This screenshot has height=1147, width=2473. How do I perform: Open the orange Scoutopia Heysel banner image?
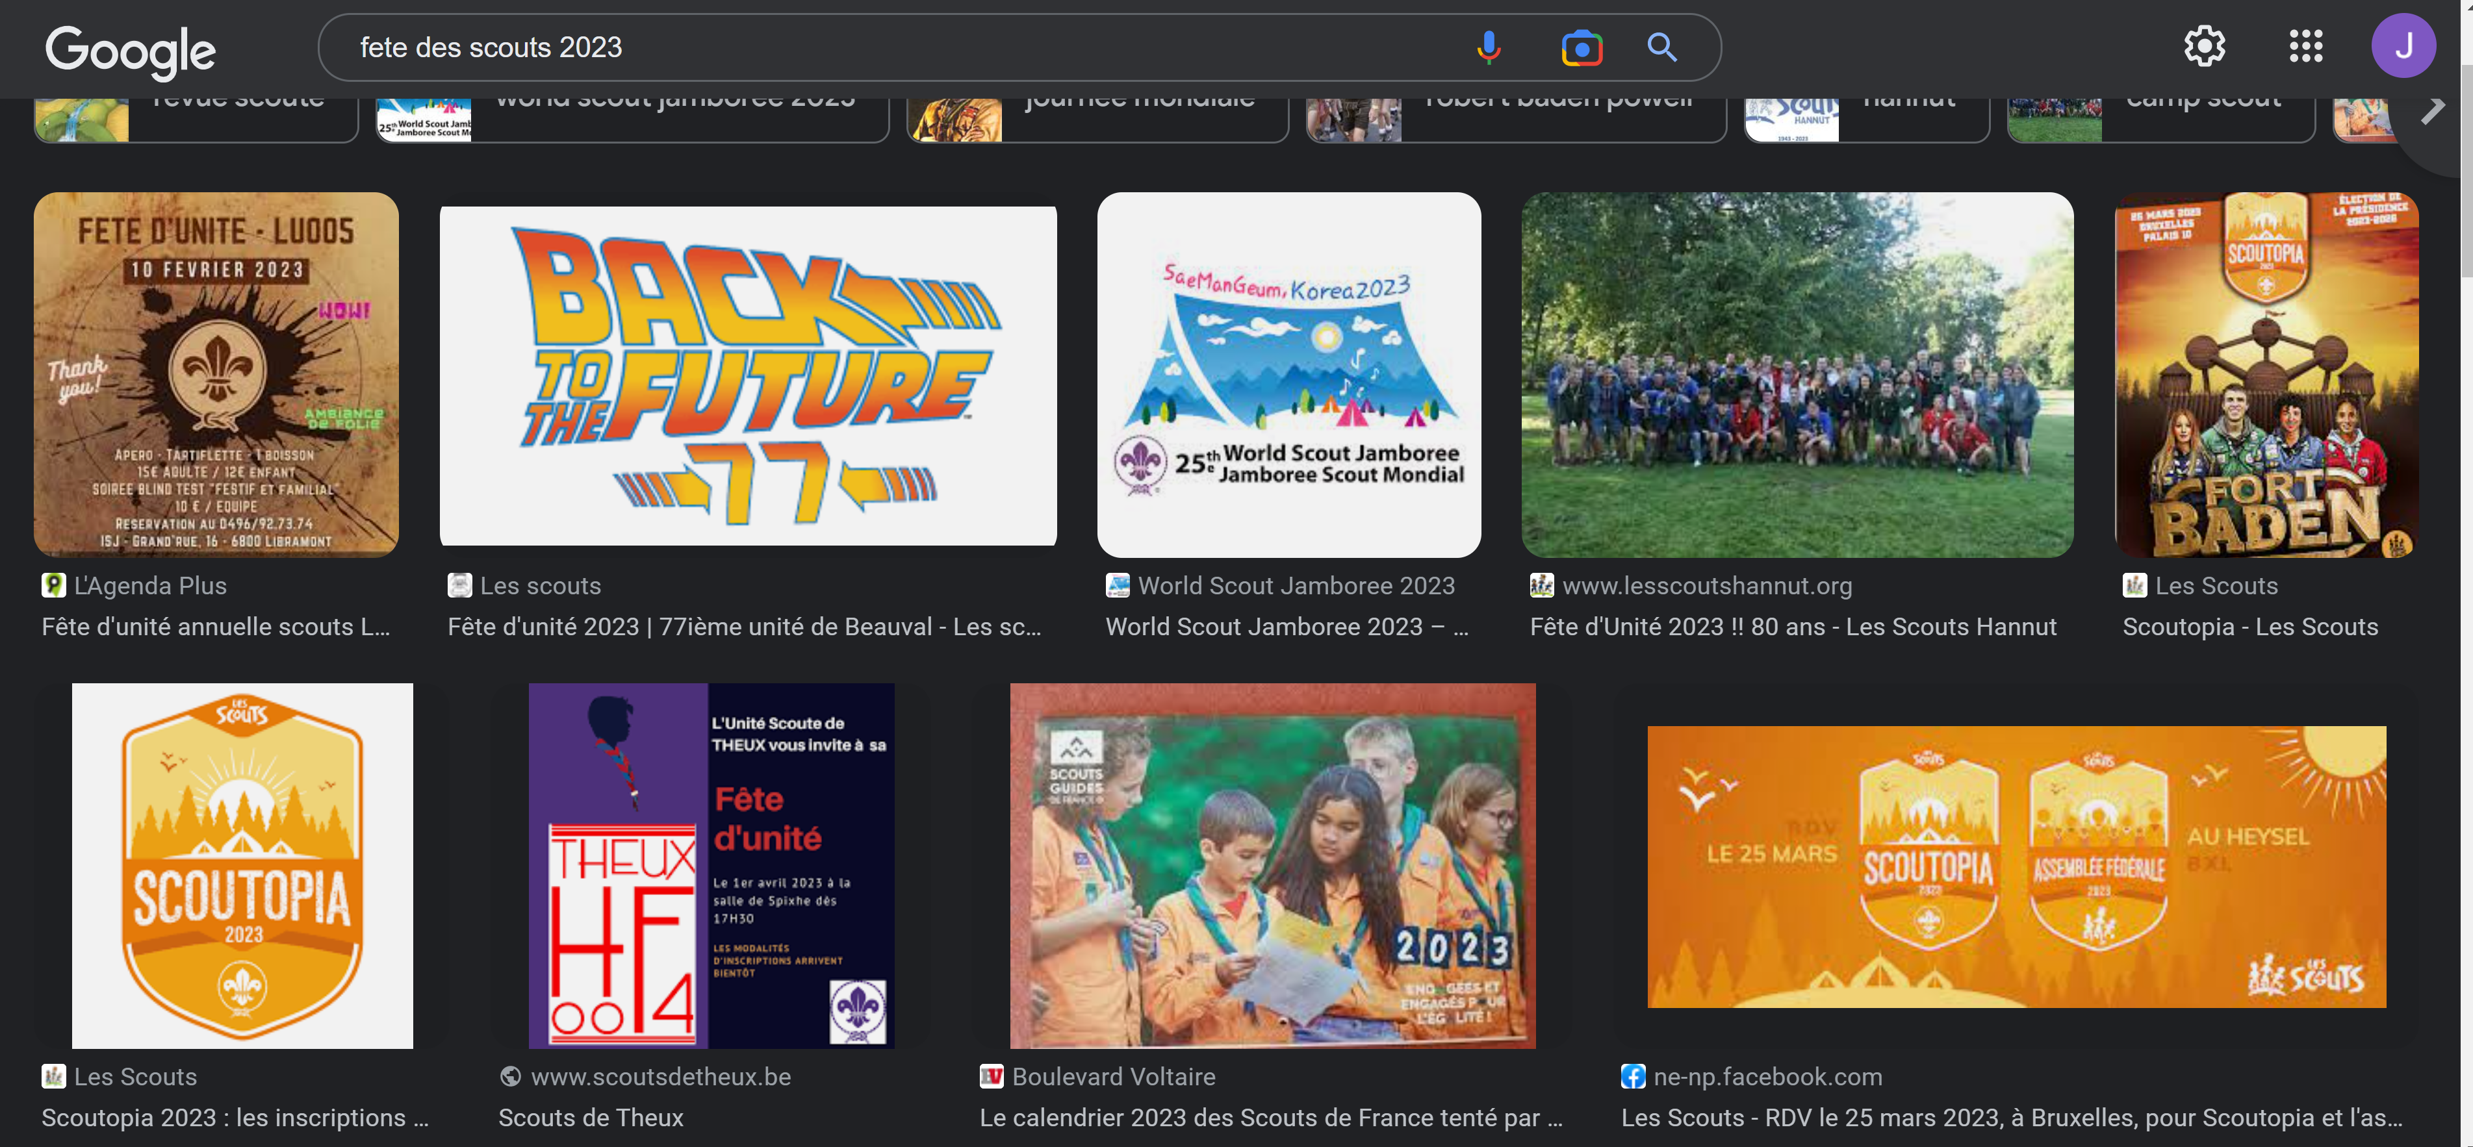[2016, 866]
